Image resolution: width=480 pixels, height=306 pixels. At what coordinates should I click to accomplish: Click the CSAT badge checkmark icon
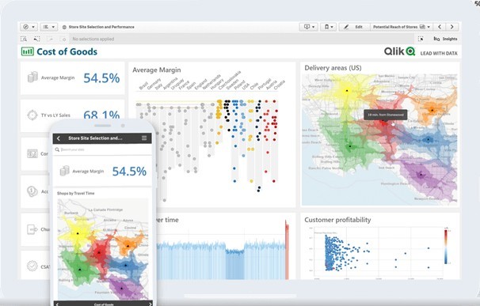coord(32,266)
